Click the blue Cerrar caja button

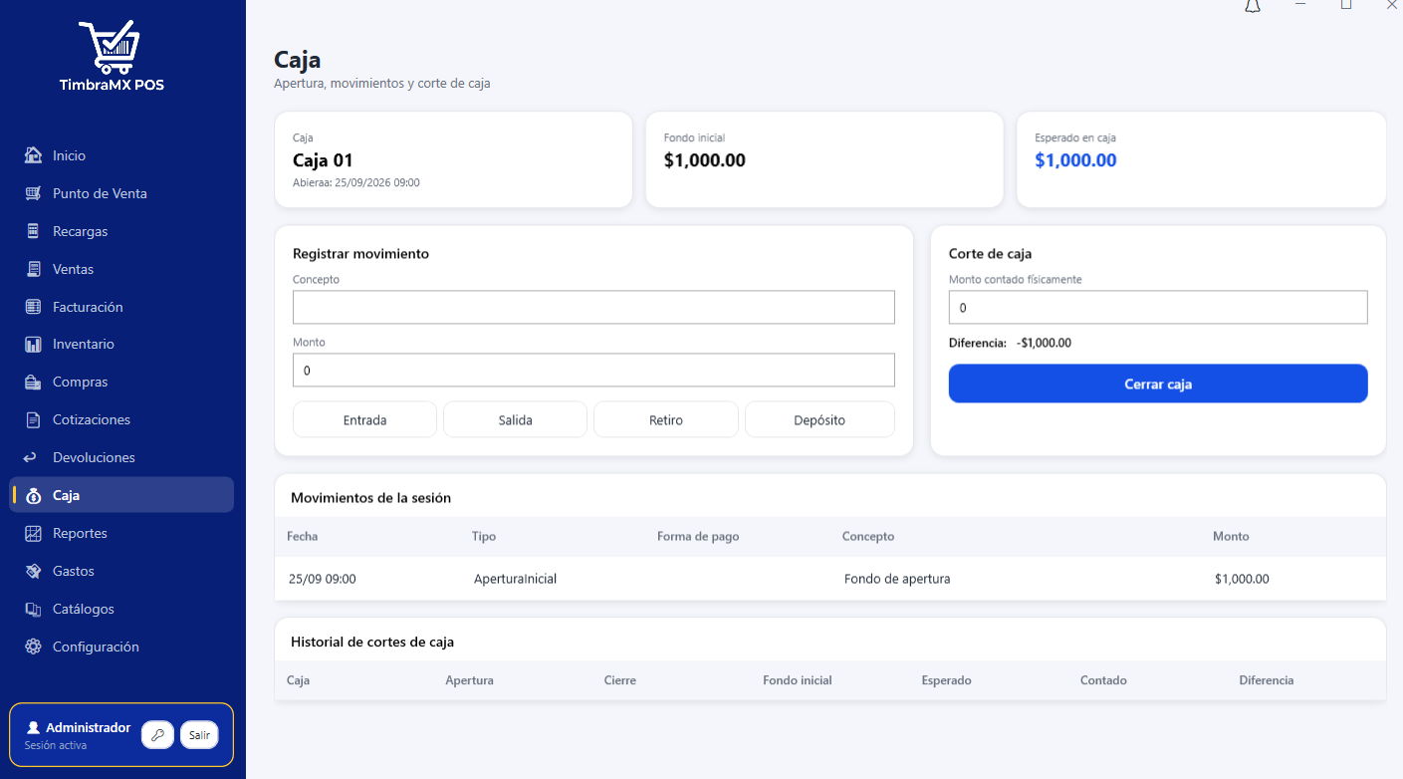point(1158,384)
